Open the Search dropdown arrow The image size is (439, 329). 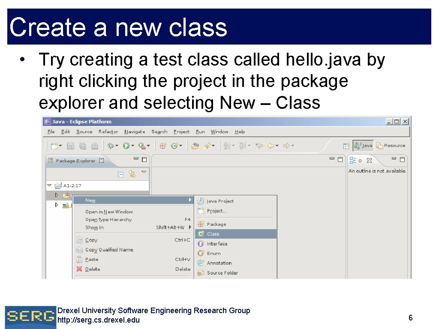pyautogui.click(x=213, y=146)
